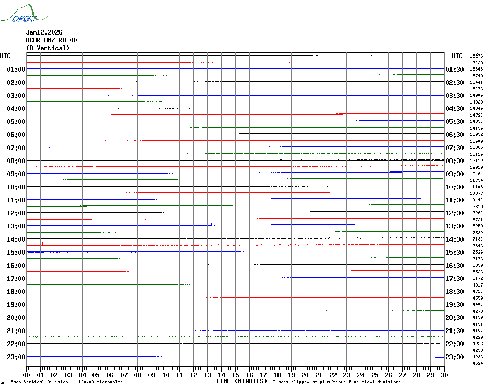
Task: Click the value 9819 in the right column
Action: coord(478,207)
